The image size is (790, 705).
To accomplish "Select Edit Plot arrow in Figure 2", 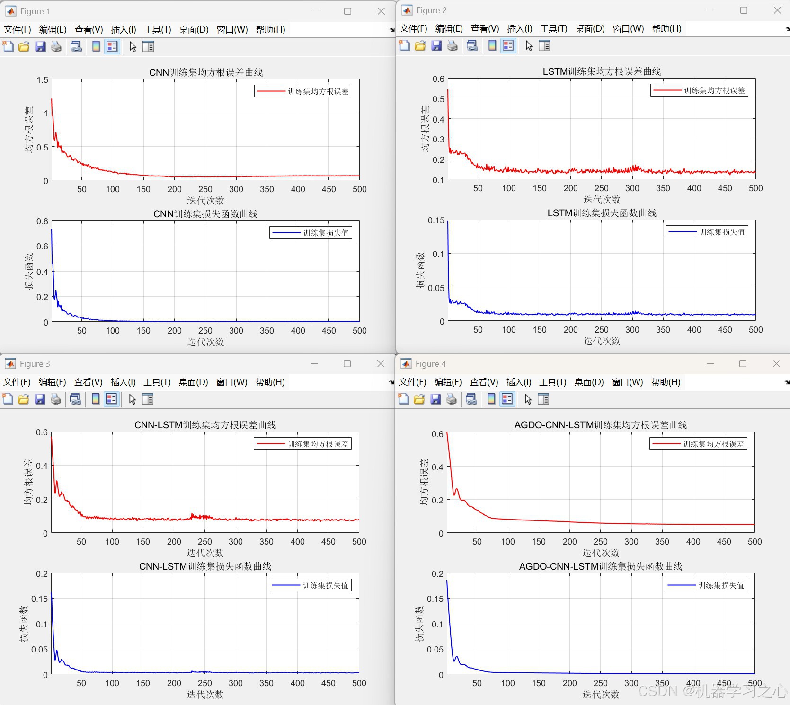I will coord(529,45).
